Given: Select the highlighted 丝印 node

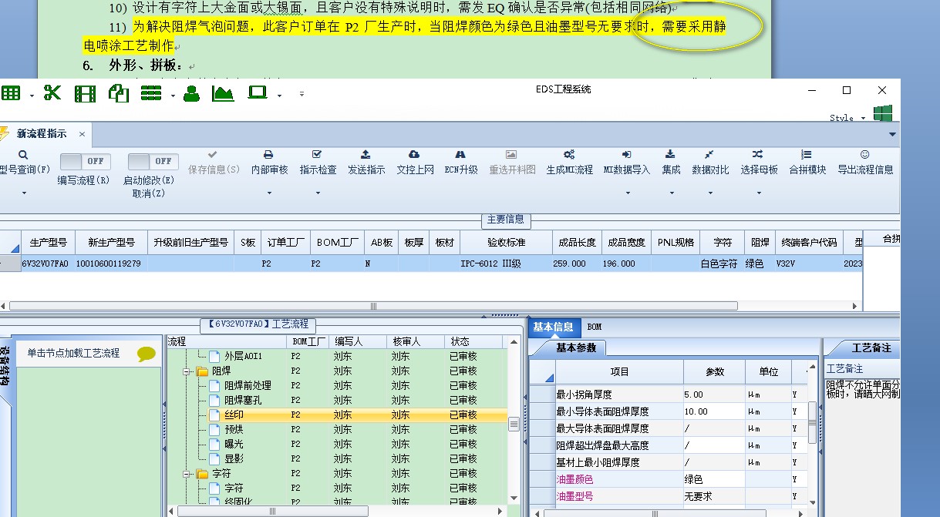Looking at the screenshot, I should (x=234, y=415).
